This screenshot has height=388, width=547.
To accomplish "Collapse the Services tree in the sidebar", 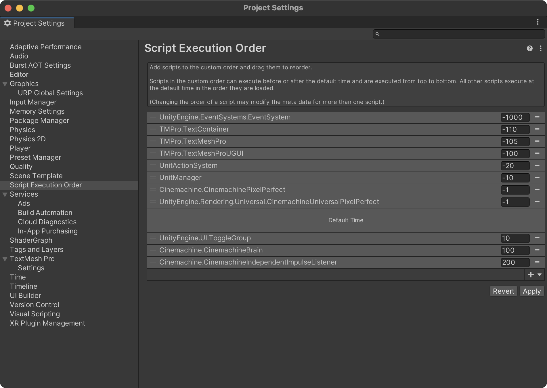I will point(5,194).
